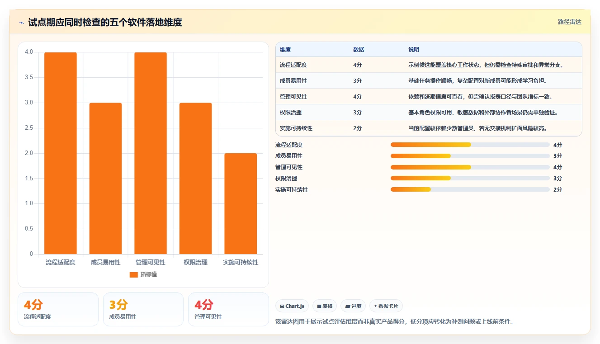
Task: Click description starting with 基本角色权限可用
Action: [x=483, y=113]
